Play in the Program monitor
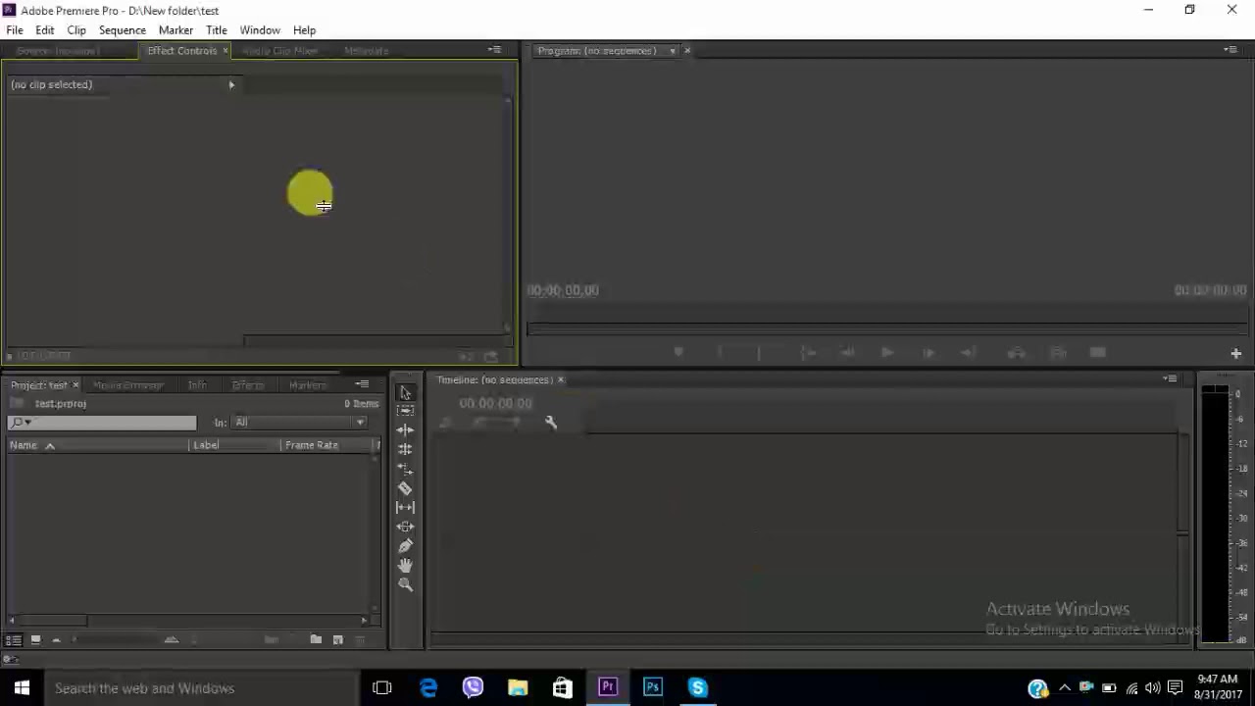This screenshot has width=1255, height=706. 887,353
